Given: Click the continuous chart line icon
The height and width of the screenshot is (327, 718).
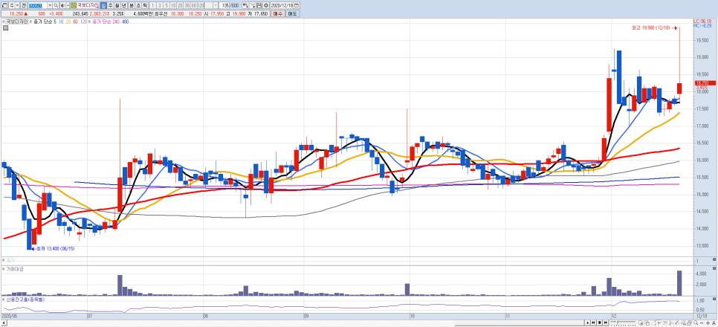Looking at the screenshot, I should pyautogui.click(x=252, y=5).
